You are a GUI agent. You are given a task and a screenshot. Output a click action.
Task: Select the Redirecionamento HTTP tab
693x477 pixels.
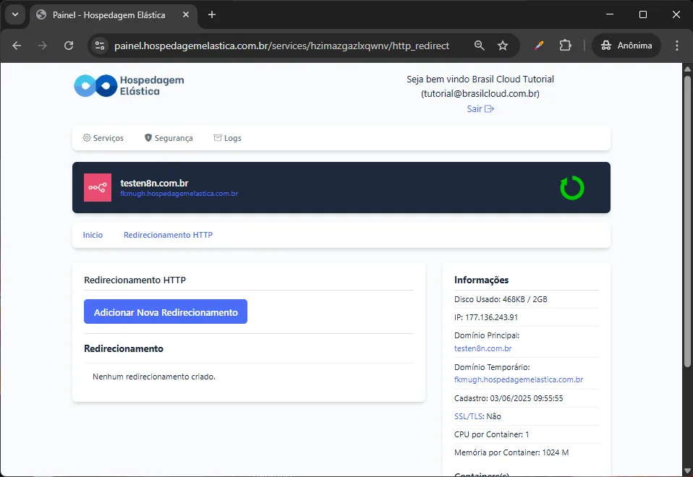[x=168, y=235]
